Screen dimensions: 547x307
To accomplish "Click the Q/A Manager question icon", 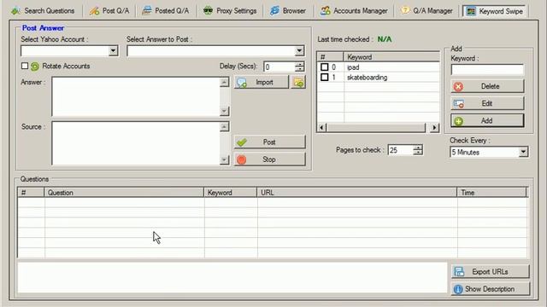I will [405, 10].
